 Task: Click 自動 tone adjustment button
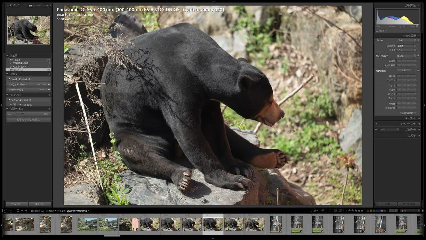404,70
